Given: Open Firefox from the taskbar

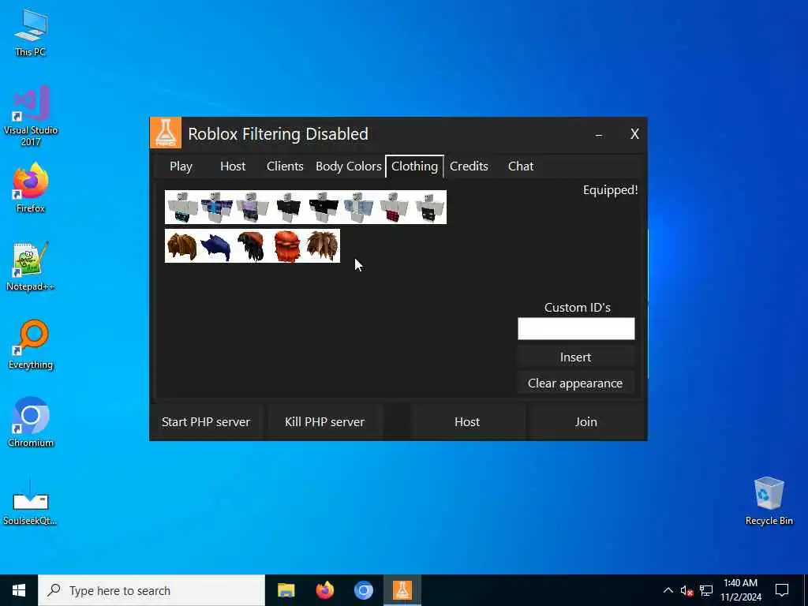Looking at the screenshot, I should (324, 590).
